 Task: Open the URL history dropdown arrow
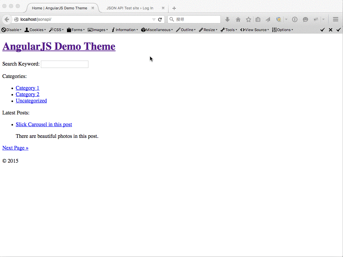click(x=154, y=19)
